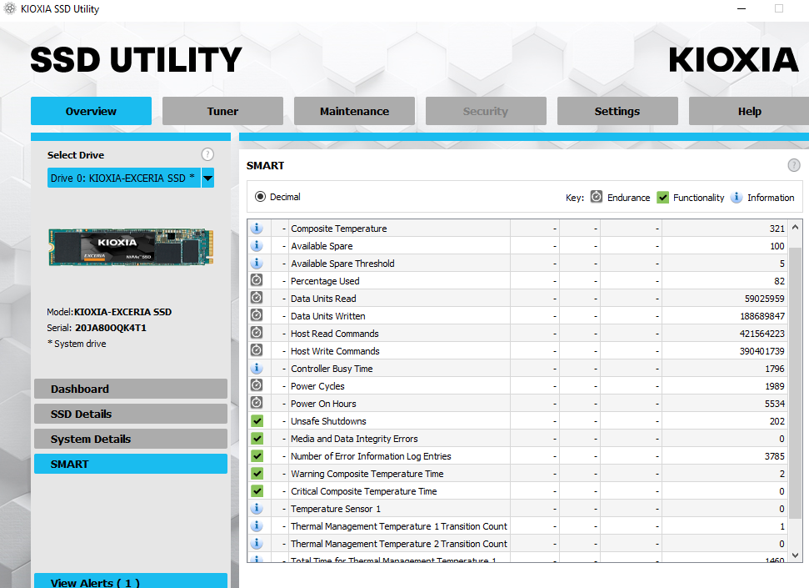
Task: Click the endurance icon beside Data Units Read
Action: [257, 298]
